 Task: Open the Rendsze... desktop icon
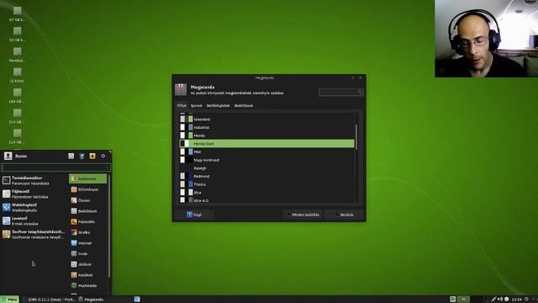(17, 55)
